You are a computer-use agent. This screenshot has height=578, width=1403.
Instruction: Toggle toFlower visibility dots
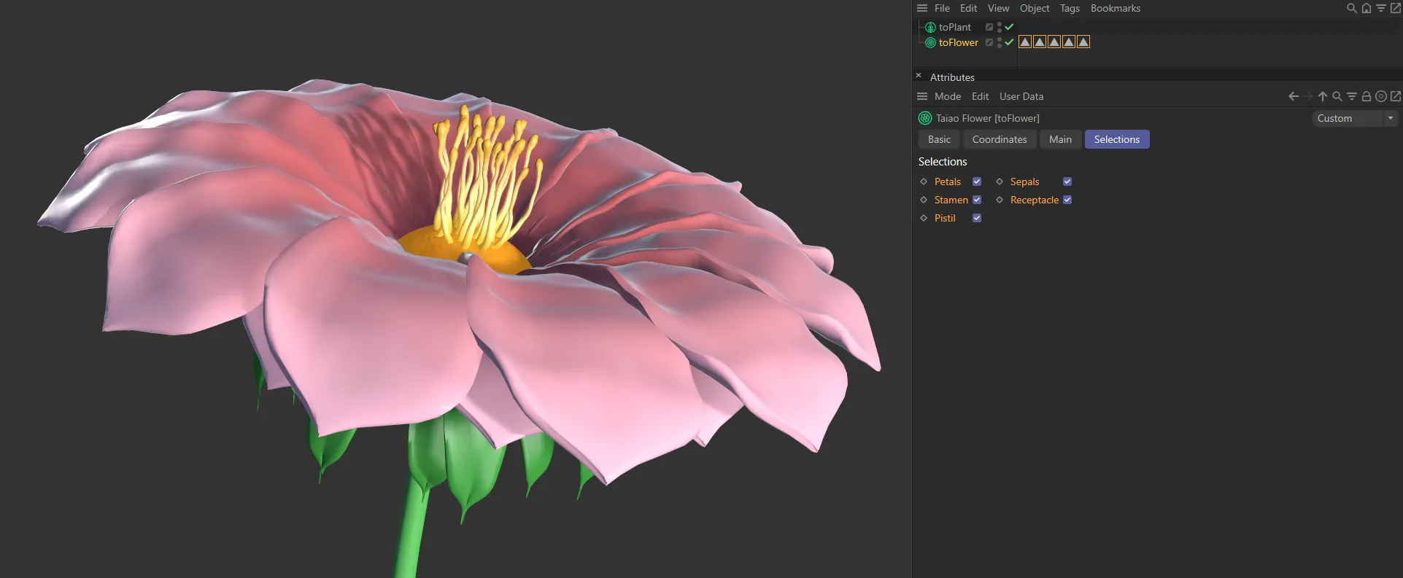pos(999,42)
